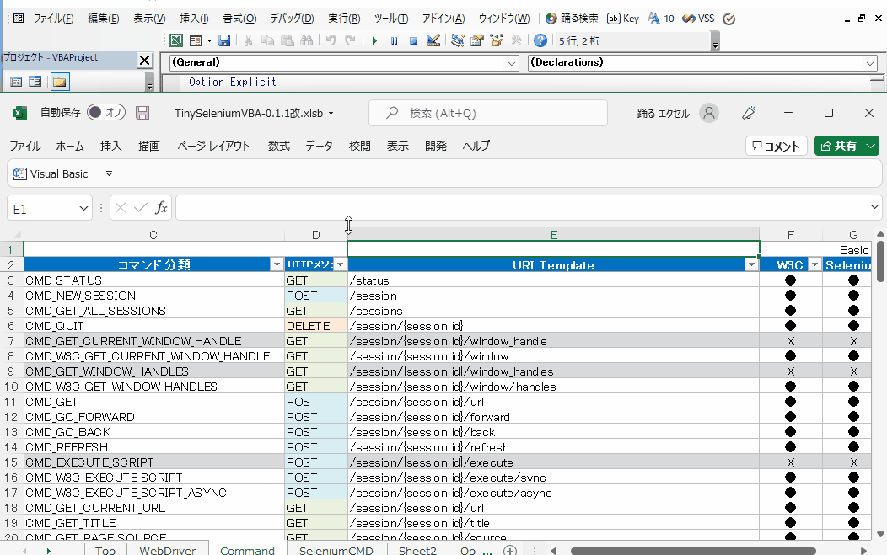Click the vertical scrollbar thumb in Excel
Viewport: 887px width, 555px height.
coord(880,260)
